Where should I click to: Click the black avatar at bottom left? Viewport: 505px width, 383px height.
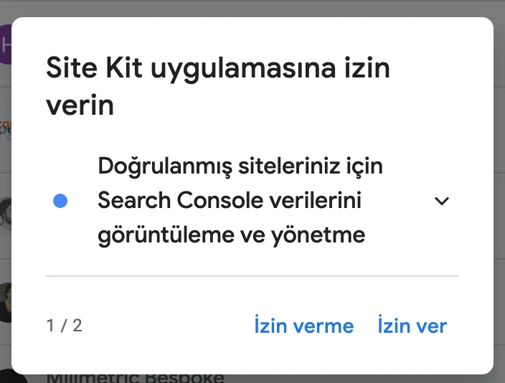[7, 377]
